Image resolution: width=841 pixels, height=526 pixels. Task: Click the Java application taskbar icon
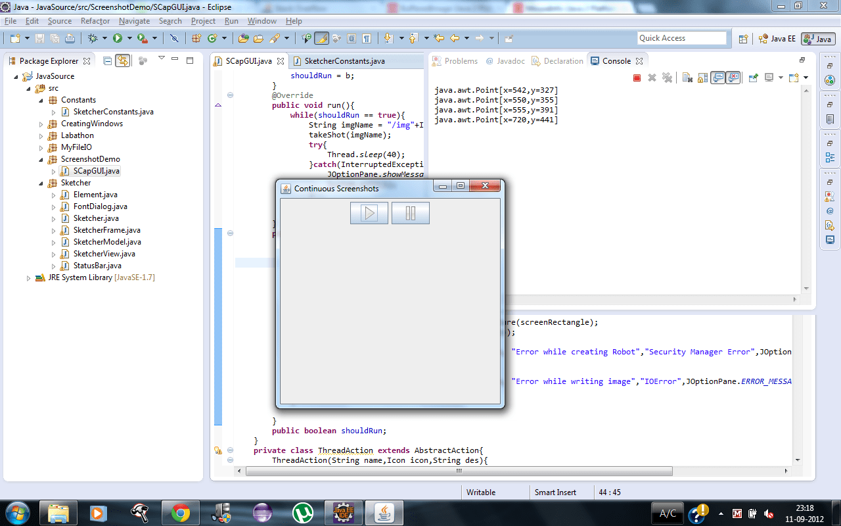pyautogui.click(x=384, y=513)
